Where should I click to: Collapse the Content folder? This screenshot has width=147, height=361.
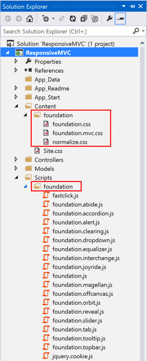[x=16, y=106]
